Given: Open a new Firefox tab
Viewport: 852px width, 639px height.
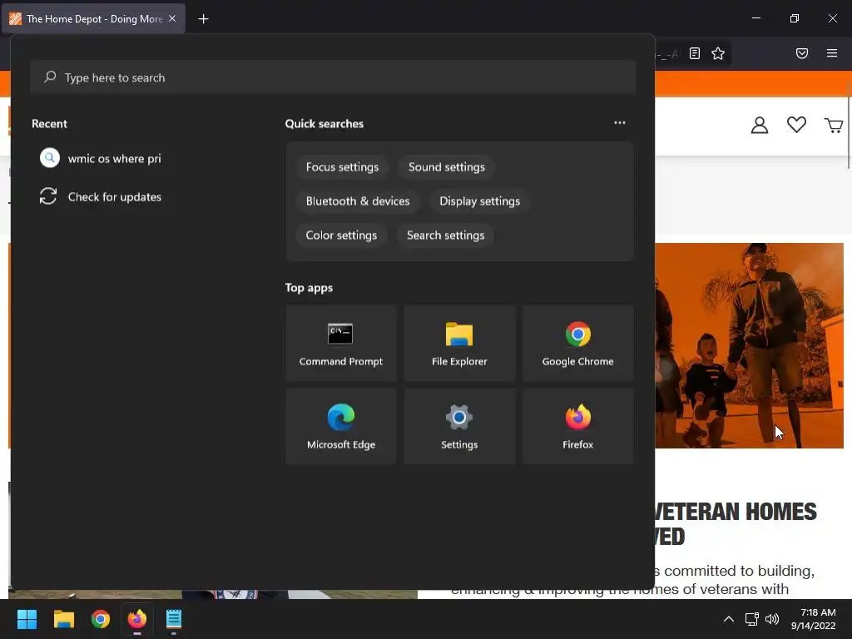Looking at the screenshot, I should 203,19.
